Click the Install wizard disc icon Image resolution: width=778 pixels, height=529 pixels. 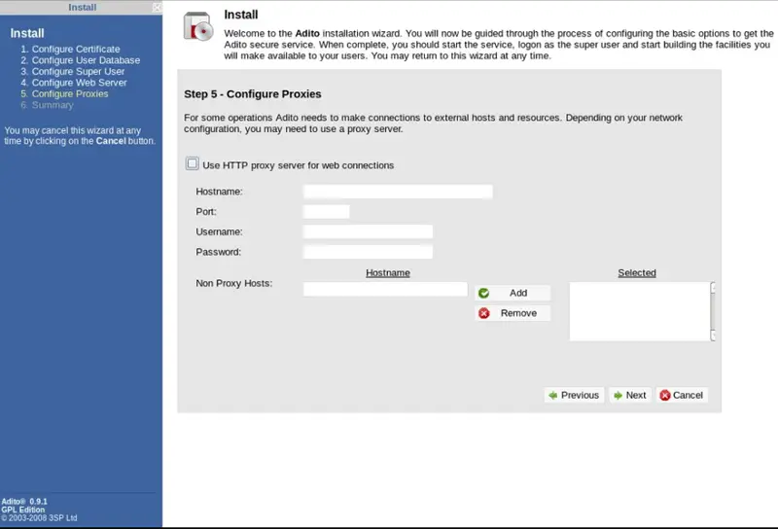click(x=198, y=26)
